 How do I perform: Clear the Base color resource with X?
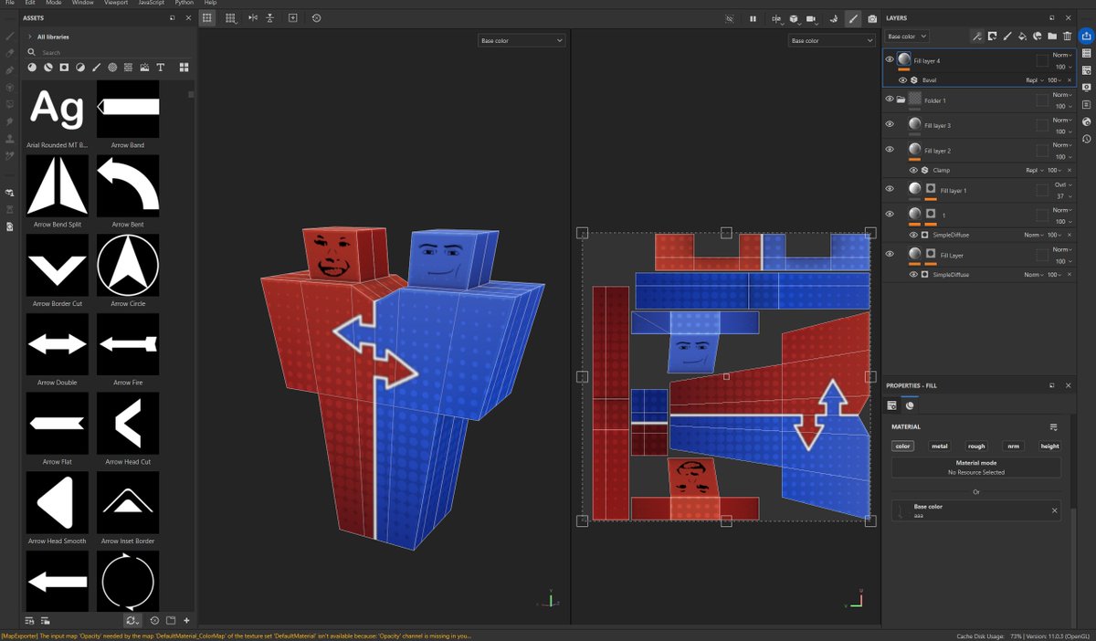[x=1054, y=510]
